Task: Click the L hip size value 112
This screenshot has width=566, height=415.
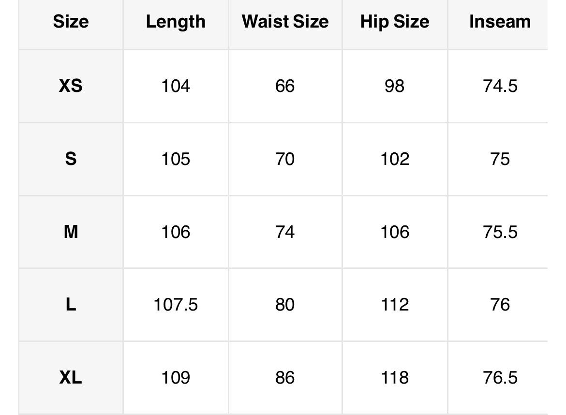Action: pos(394,305)
